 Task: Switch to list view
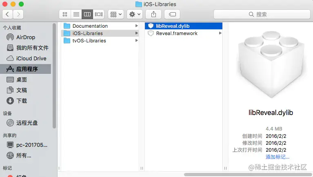pyautogui.click(x=76, y=14)
